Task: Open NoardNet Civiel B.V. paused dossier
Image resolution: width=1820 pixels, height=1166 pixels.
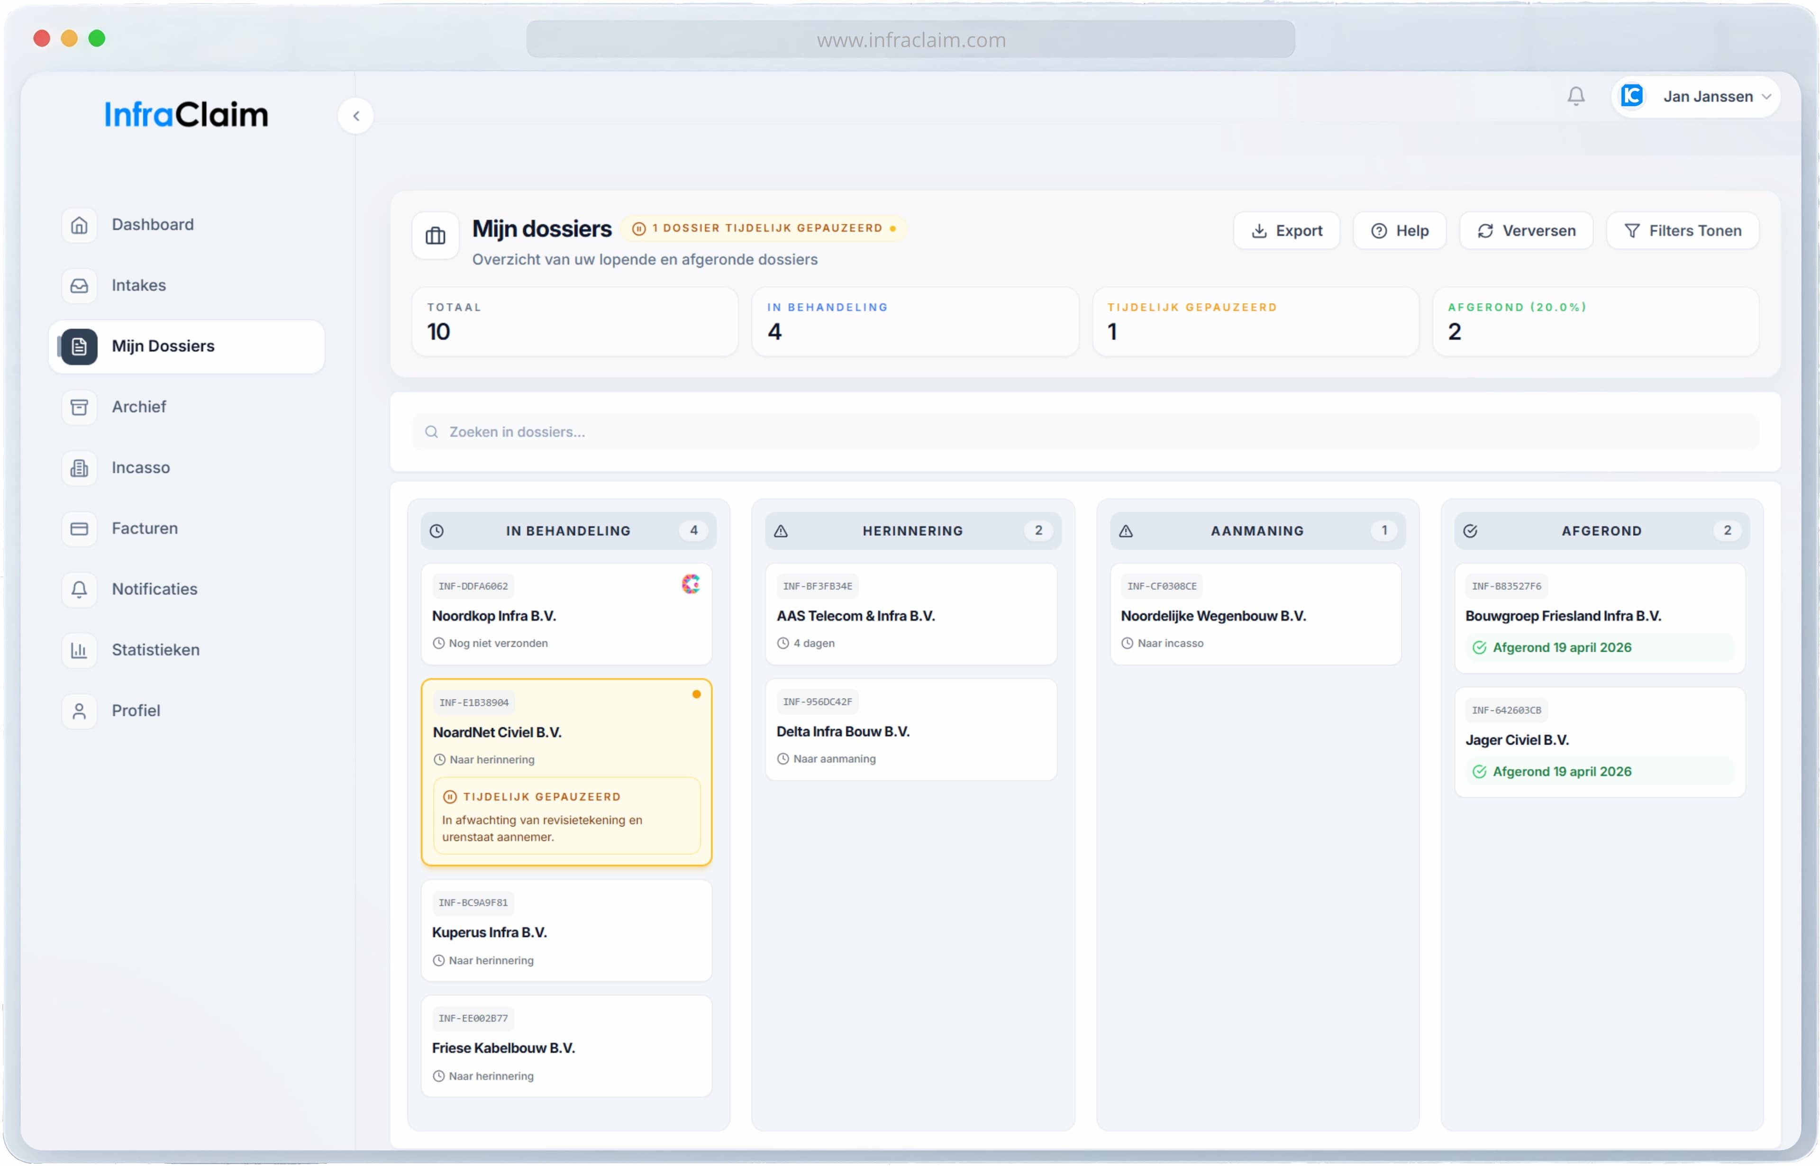Action: coord(566,772)
